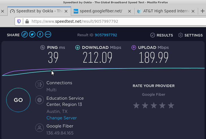The height and width of the screenshot is (139, 206).
Task: Rate the provider one star
Action: click(x=136, y=105)
